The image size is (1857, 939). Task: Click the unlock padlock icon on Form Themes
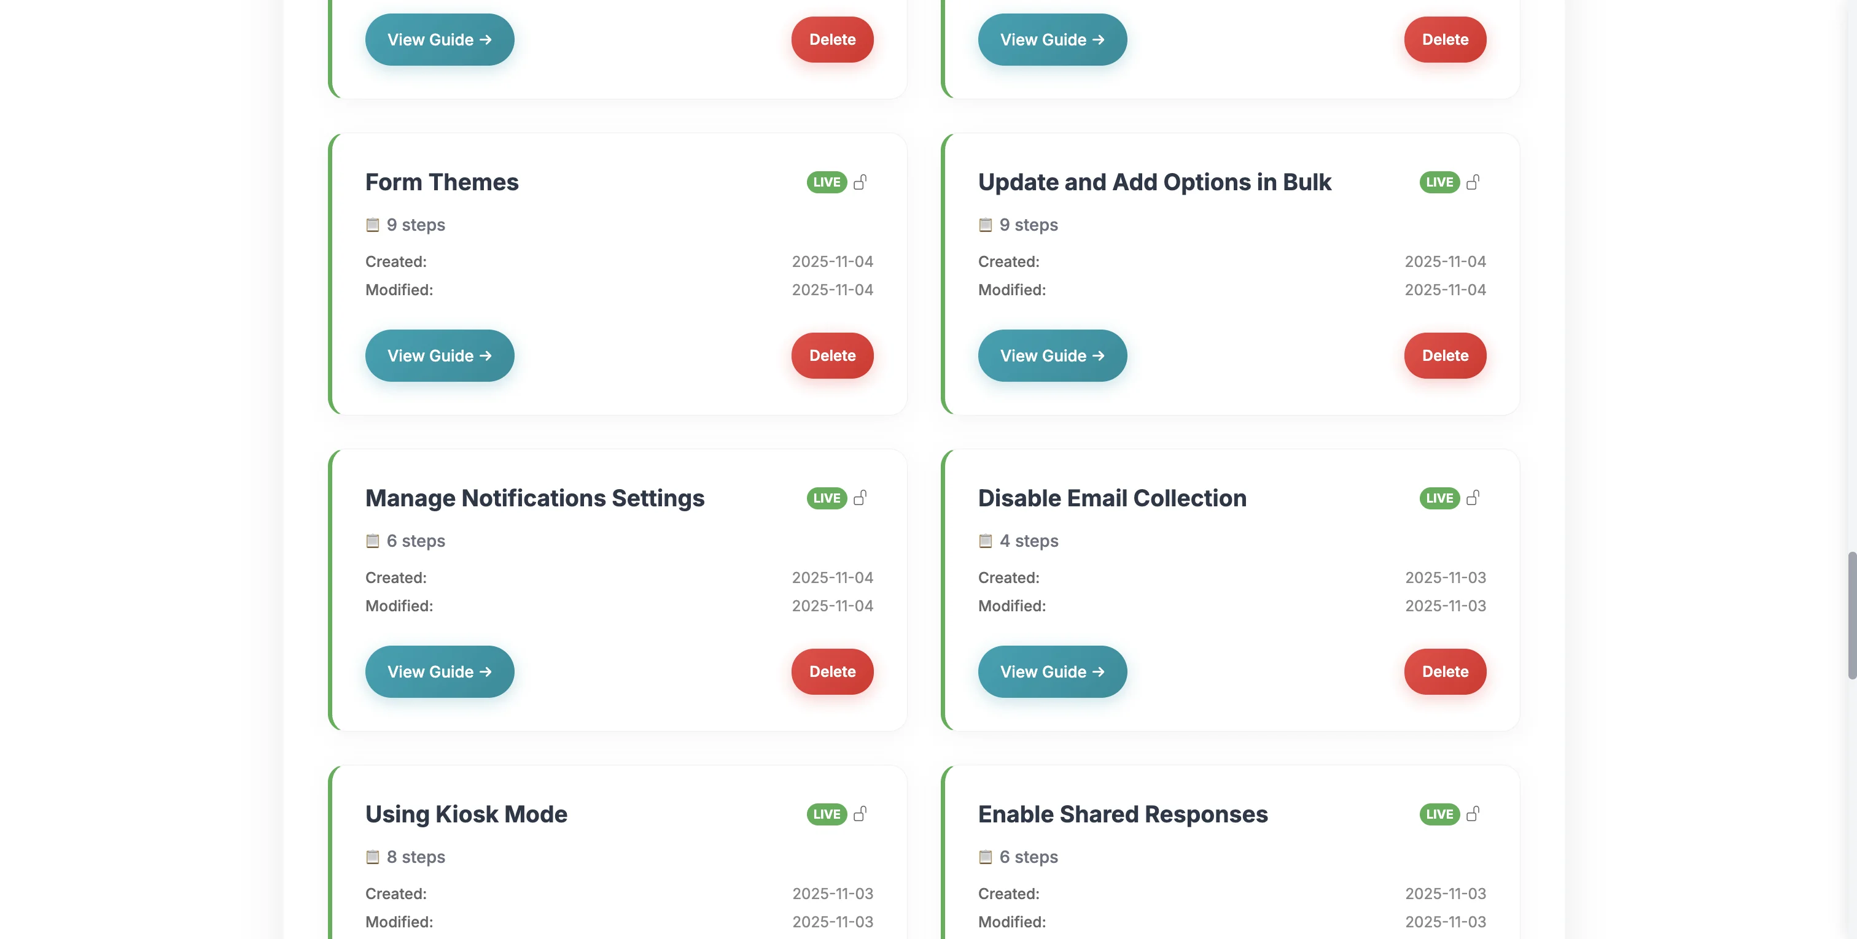coord(862,182)
